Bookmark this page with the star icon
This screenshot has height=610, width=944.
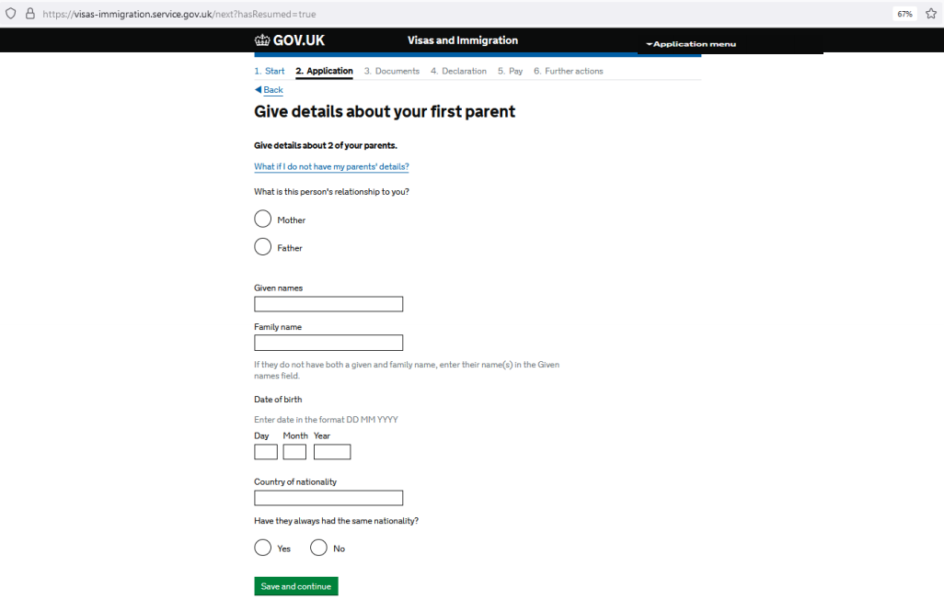coord(931,13)
